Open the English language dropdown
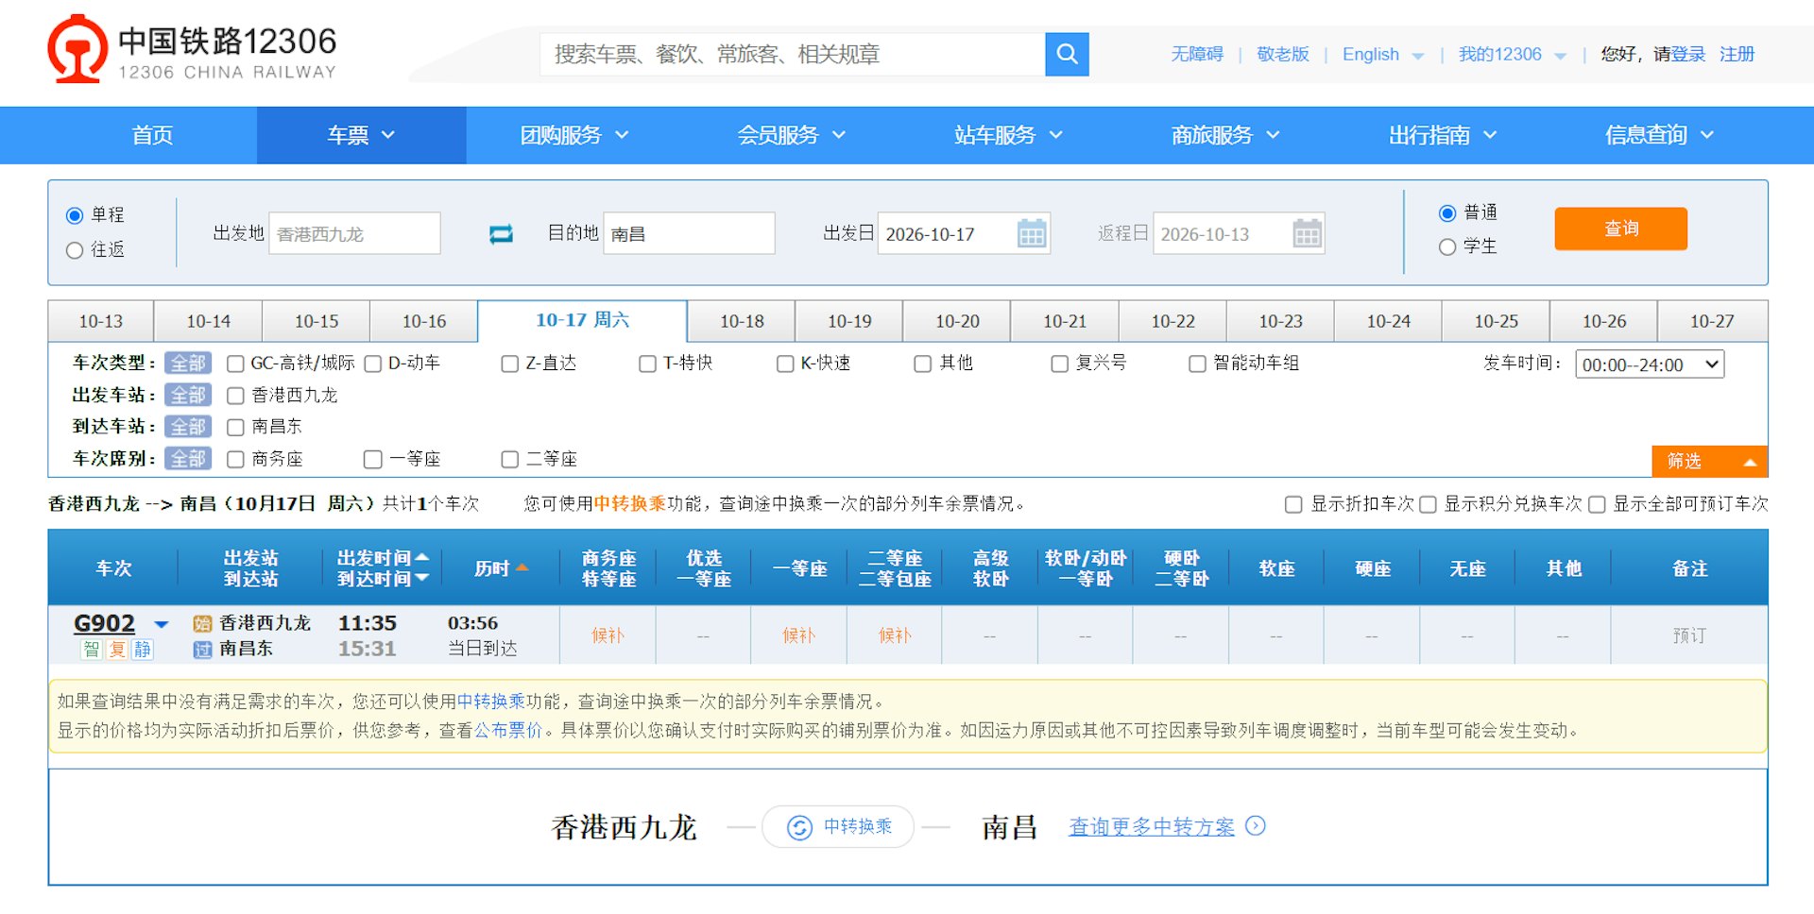Viewport: 1814px width, 914px height. [1382, 54]
